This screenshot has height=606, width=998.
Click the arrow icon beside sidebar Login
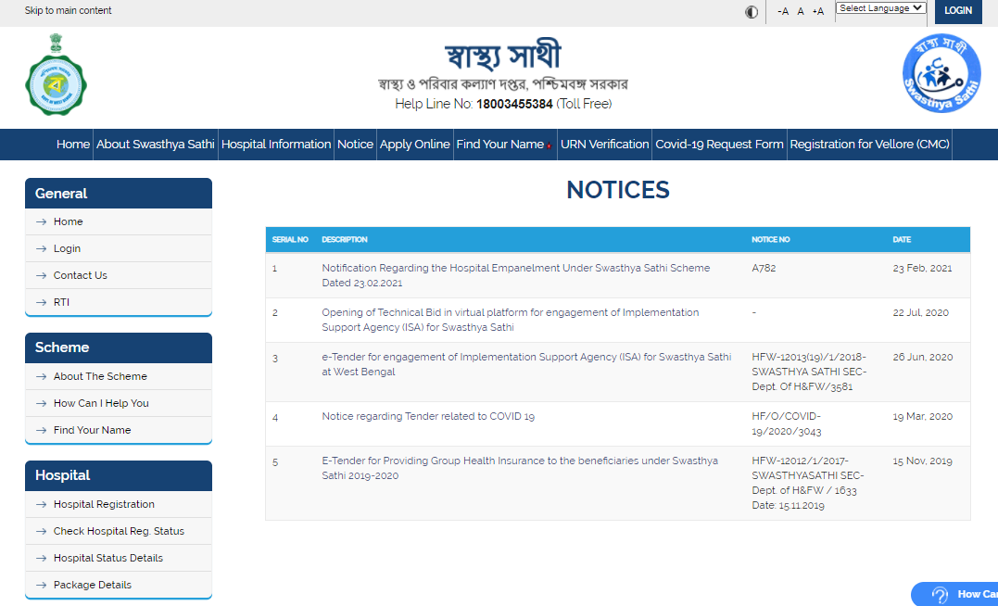42,249
